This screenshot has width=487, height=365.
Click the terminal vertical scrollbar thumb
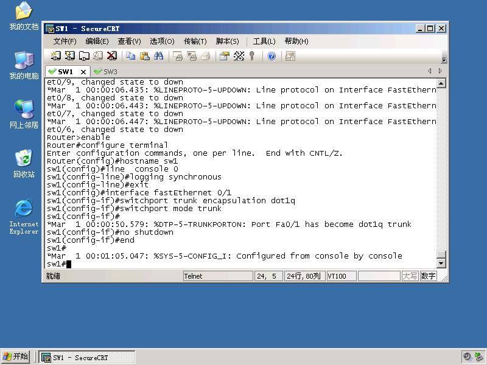click(441, 254)
